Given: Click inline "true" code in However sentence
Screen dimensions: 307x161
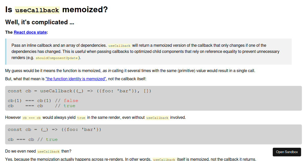Looking at the screenshot, I should tap(81, 118).
